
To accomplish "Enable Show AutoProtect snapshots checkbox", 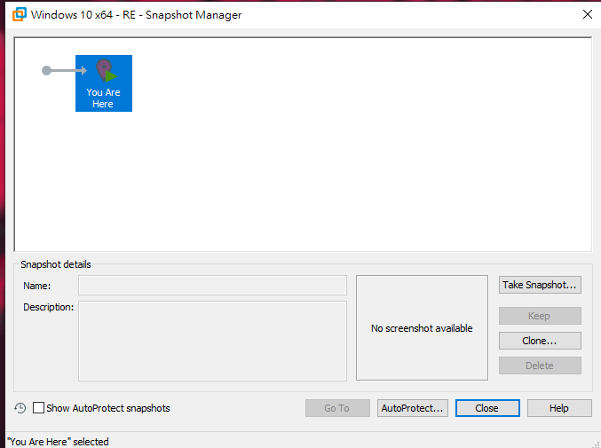I will pos(39,408).
